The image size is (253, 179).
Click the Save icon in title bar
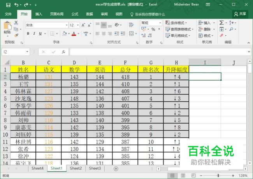tap(8, 5)
